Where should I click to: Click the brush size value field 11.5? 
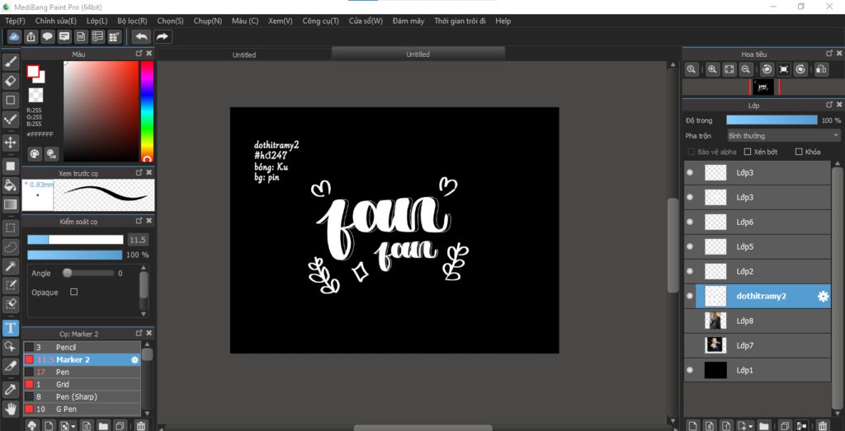tap(138, 240)
